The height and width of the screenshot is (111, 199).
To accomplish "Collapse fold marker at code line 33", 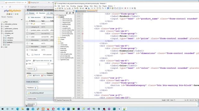I will click(x=83, y=34).
